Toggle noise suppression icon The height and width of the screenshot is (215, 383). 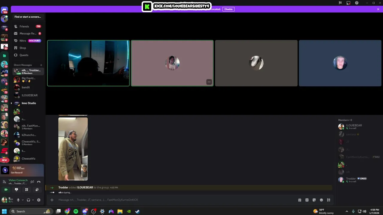click(x=32, y=182)
